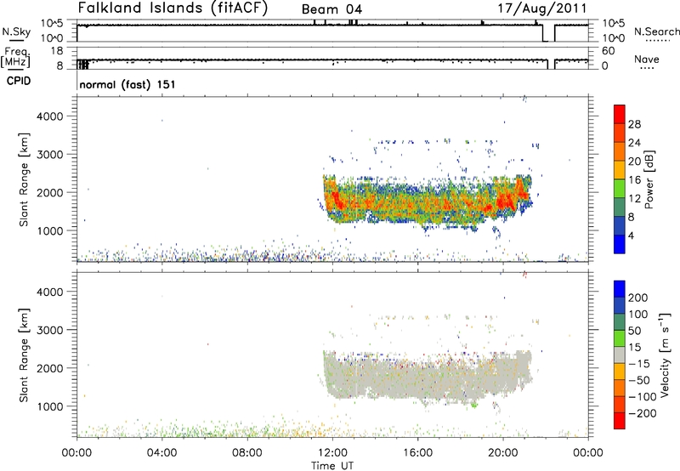The height and width of the screenshot is (471, 680).
Task: Click the Falkland Islands (fitACF) title
Action: tap(173, 9)
